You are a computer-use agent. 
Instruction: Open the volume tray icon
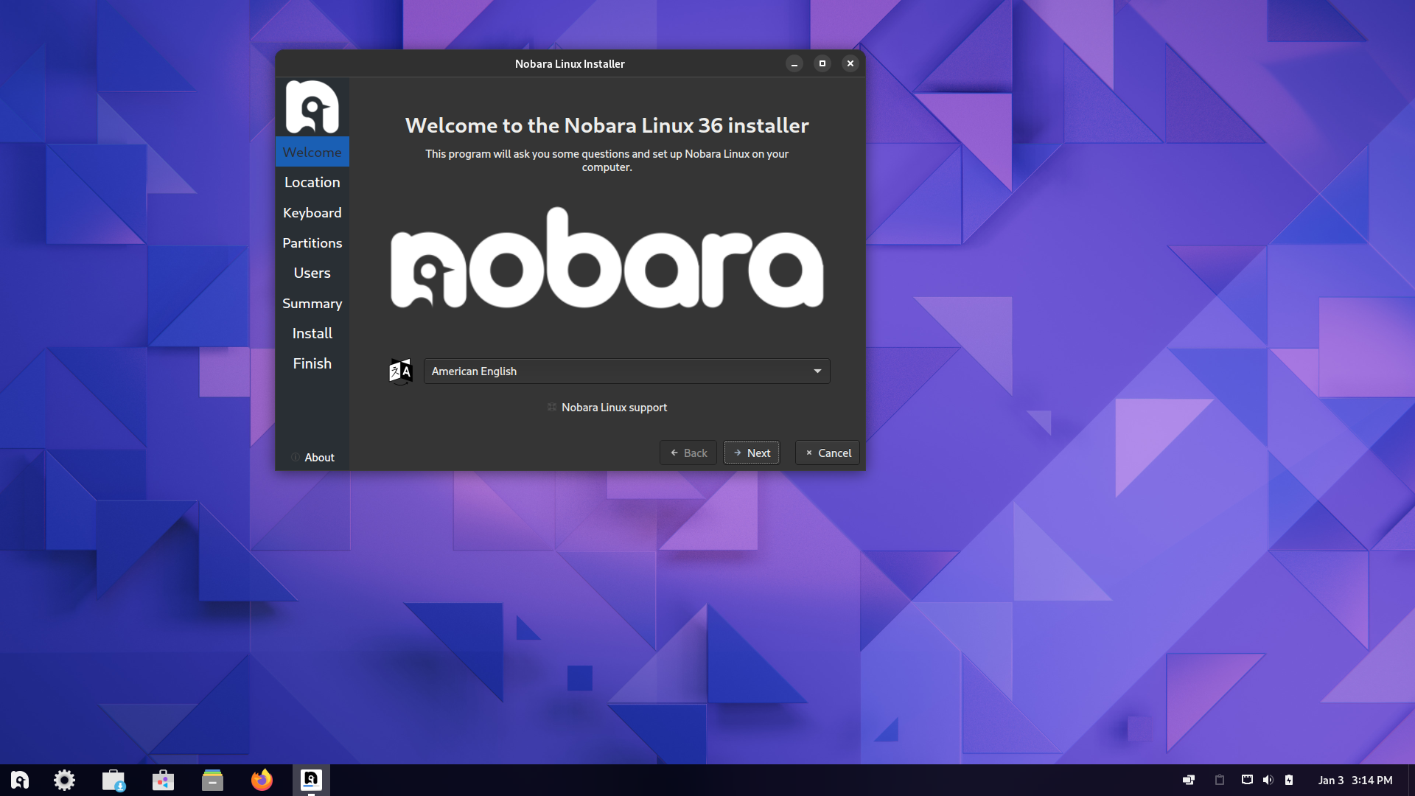1268,780
